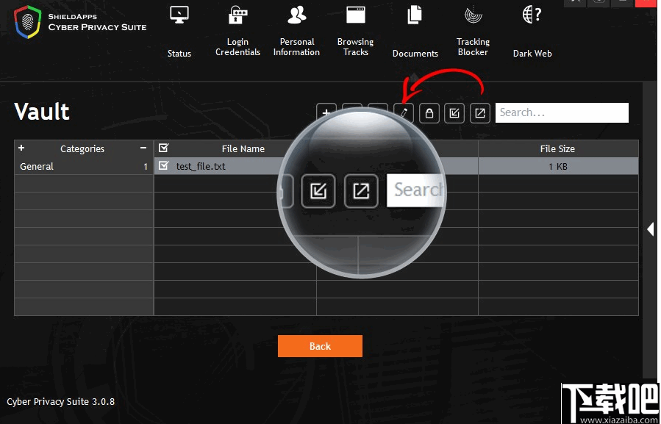This screenshot has height=424, width=661.
Task: Click the Browsing Tracks browser icon
Action: click(355, 15)
